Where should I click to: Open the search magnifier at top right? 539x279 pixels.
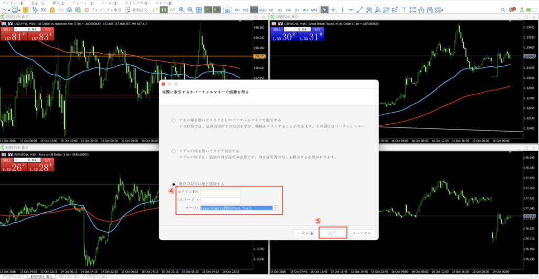tap(503, 9)
